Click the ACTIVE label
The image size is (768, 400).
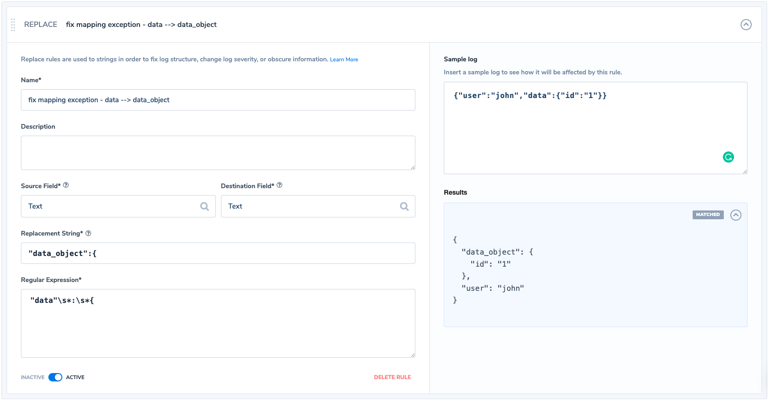pyautogui.click(x=75, y=377)
